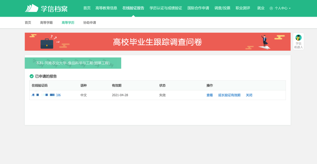Expand the 个人中心 dropdown arrow
Viewport: 317px width, 164px height.
tap(290, 9)
